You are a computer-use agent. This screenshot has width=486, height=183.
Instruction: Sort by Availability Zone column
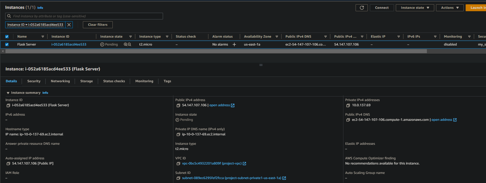point(277,37)
